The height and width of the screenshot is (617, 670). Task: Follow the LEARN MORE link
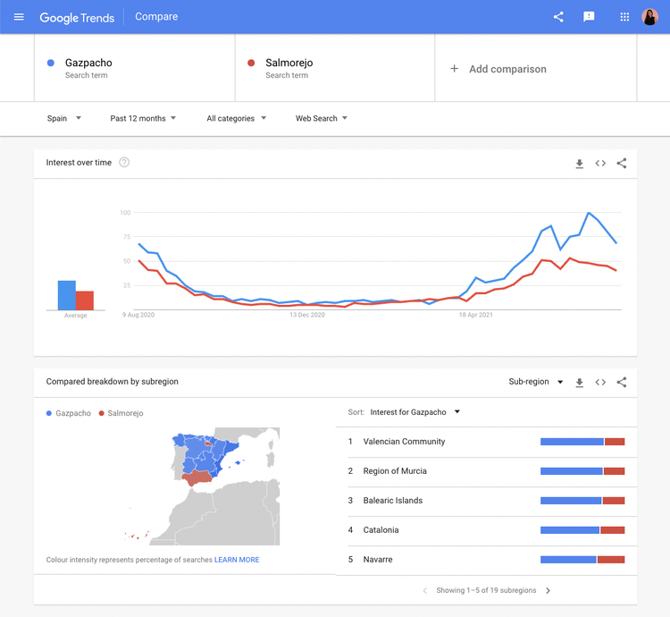click(237, 560)
